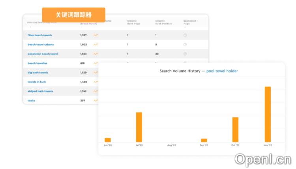Screen dimensions: 296x169
Task: Click sponsored info icon for fiber beach towels
Action: click(185, 35)
